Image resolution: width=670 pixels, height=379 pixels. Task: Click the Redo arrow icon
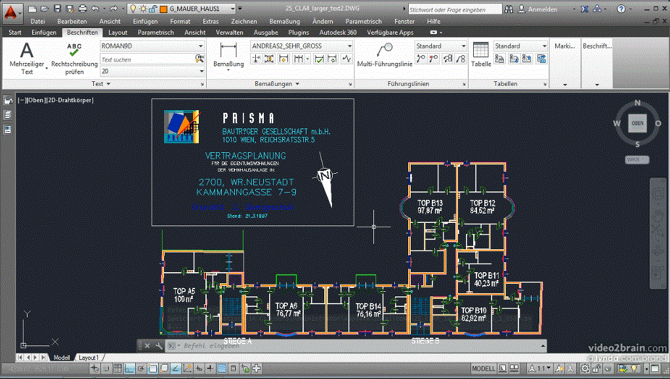click(114, 9)
